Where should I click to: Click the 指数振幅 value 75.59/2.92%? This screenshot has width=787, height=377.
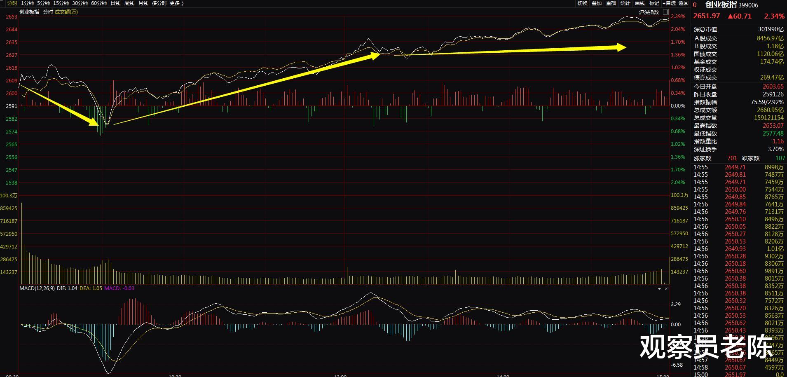(767, 102)
